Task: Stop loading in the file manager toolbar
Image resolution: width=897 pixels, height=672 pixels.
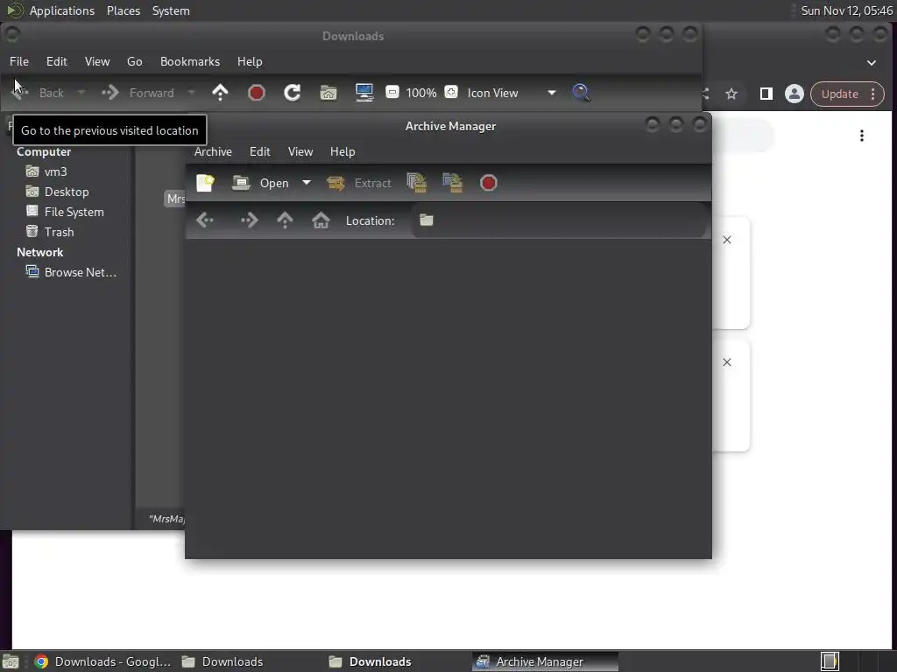Action: point(257,93)
